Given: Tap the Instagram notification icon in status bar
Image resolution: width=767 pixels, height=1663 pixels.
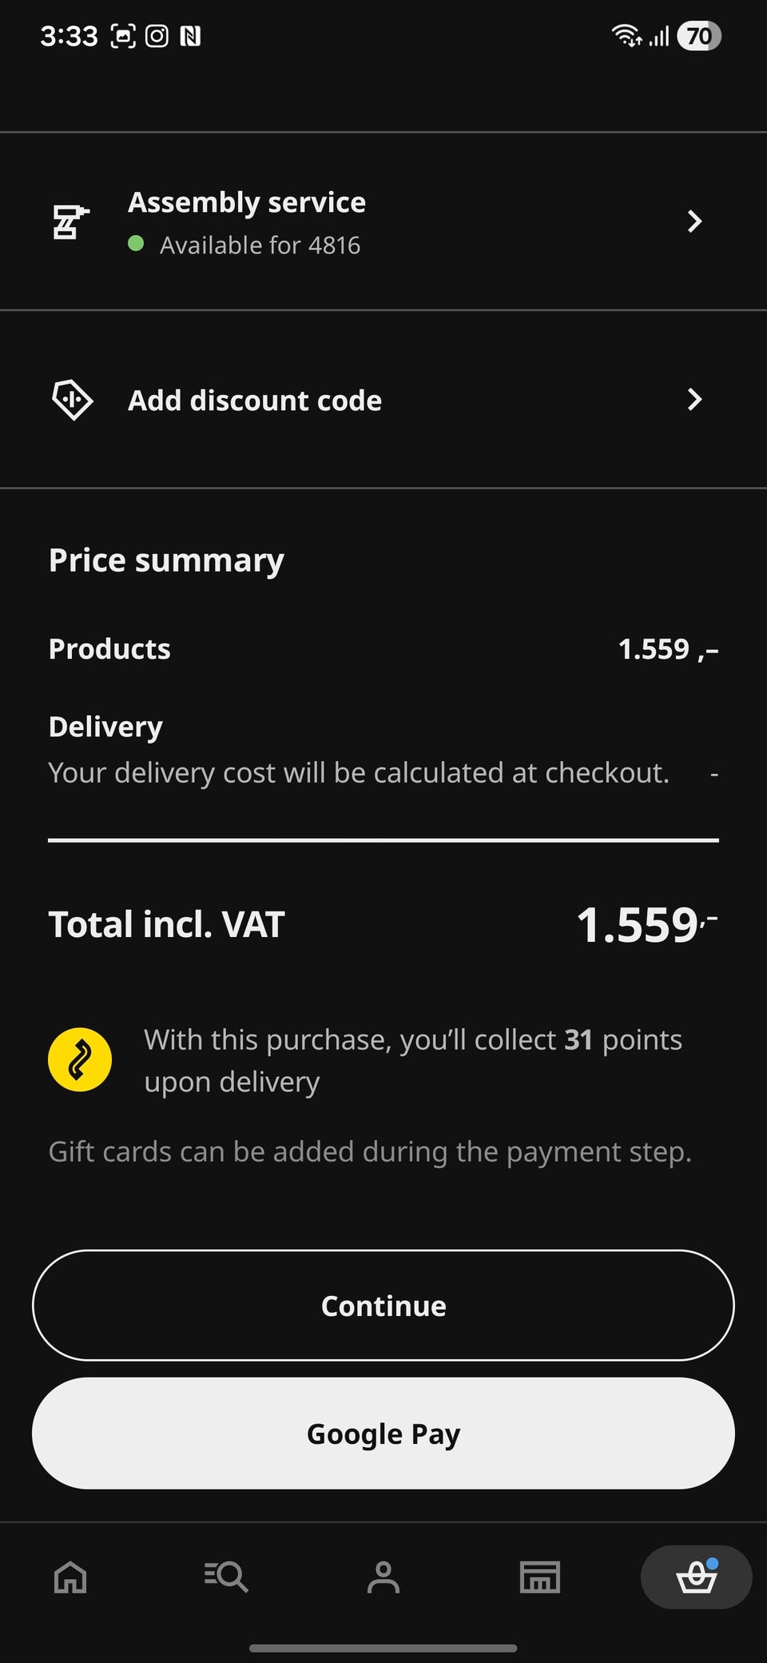Looking at the screenshot, I should 157,36.
